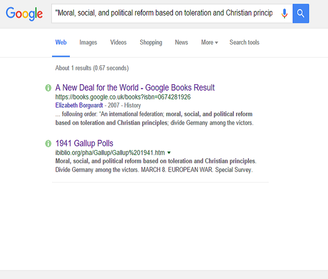Activate voice search microphone icon
328x279 pixels.
(284, 14)
